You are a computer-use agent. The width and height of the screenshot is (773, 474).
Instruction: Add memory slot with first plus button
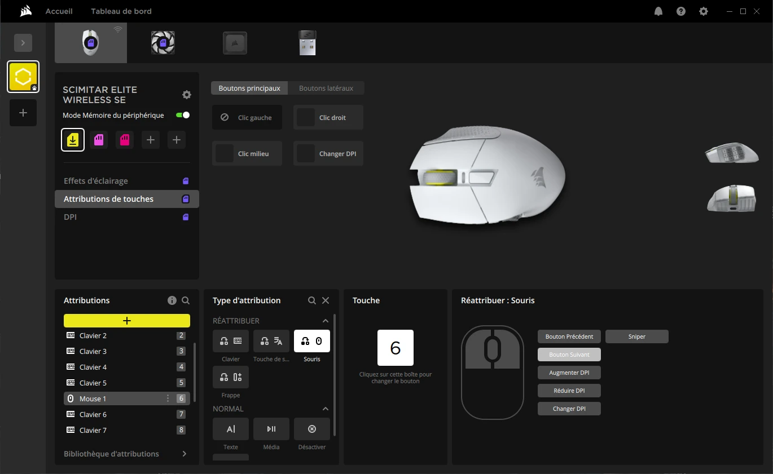(x=151, y=140)
